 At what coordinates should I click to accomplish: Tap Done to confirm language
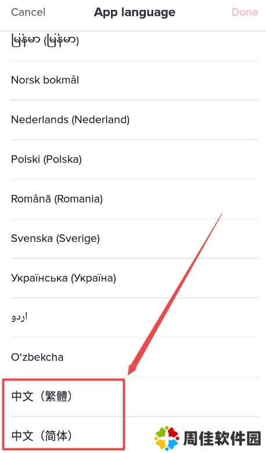point(245,12)
